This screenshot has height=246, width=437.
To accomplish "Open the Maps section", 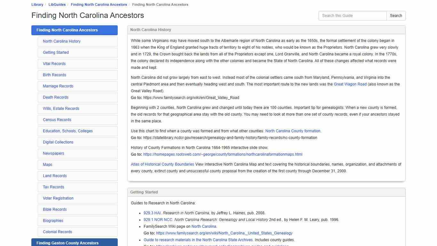I will (x=47, y=164).
